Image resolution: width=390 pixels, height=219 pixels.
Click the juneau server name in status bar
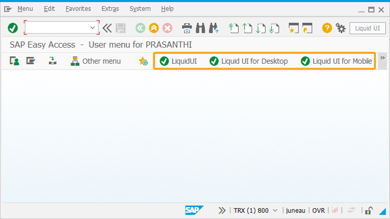(295, 211)
